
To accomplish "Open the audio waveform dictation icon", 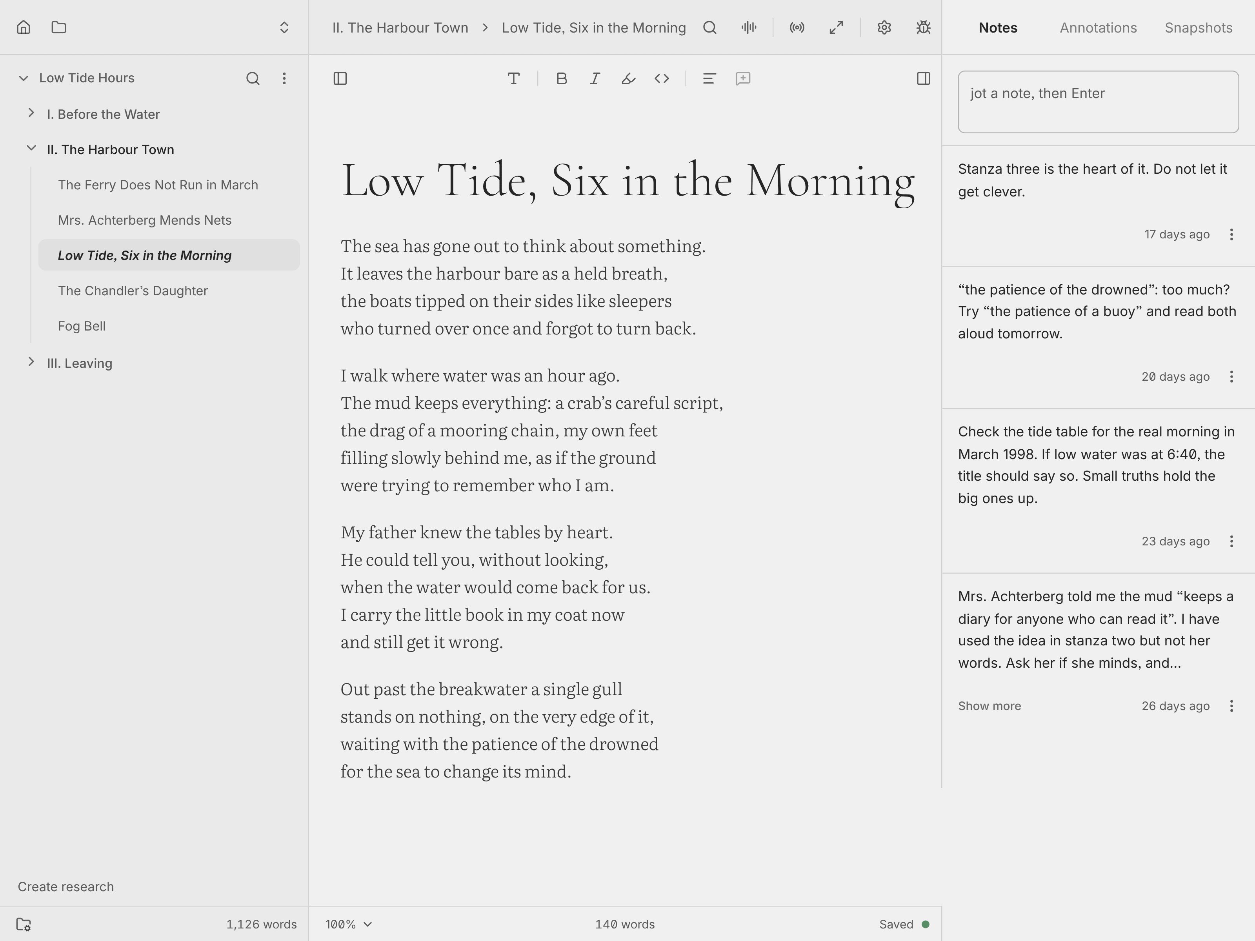I will 749,27.
